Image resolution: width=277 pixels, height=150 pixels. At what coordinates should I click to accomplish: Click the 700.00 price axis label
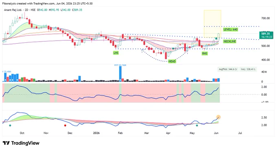point(266,18)
